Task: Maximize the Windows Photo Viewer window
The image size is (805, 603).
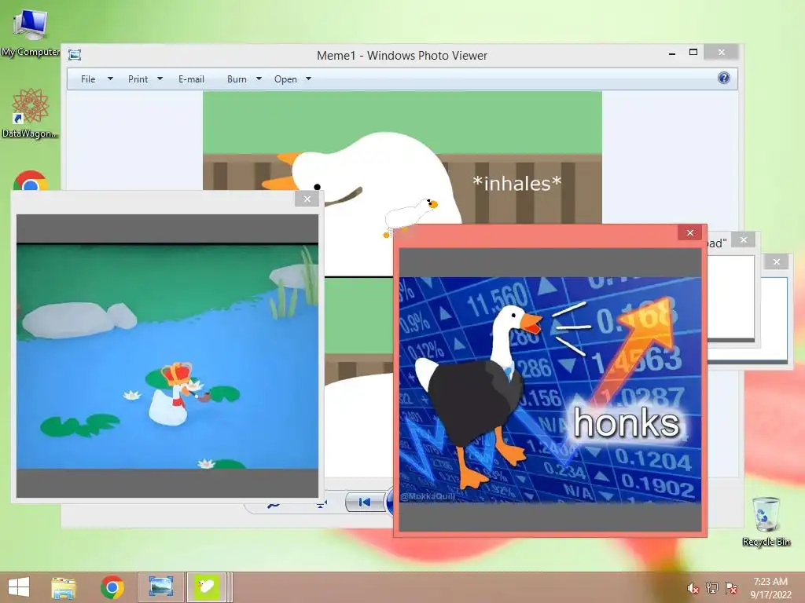Action: click(693, 53)
